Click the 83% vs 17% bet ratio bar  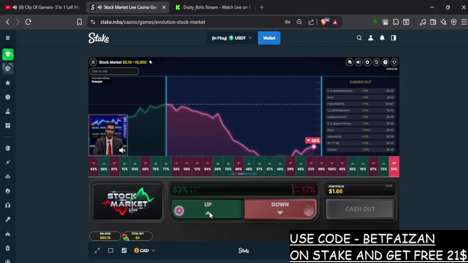(244, 190)
